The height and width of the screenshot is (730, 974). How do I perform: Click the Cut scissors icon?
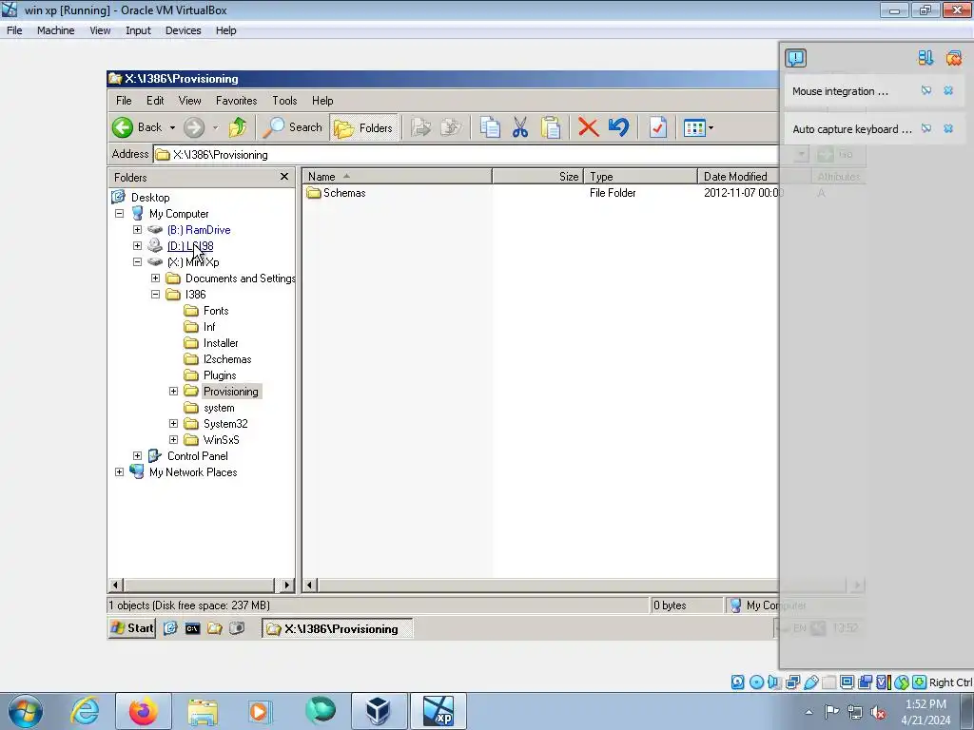(x=520, y=127)
